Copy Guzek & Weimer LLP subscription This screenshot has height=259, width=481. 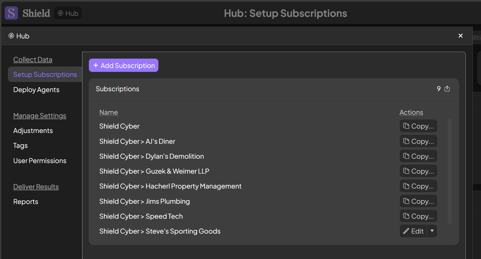point(418,171)
